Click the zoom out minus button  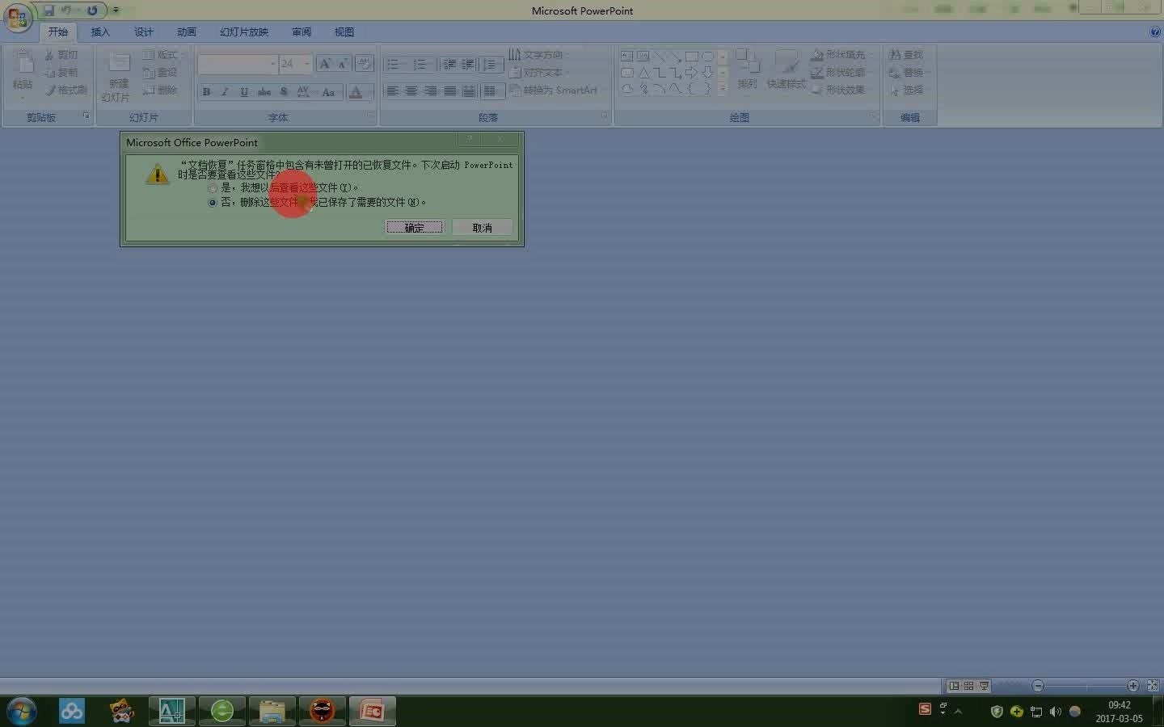click(x=1038, y=686)
